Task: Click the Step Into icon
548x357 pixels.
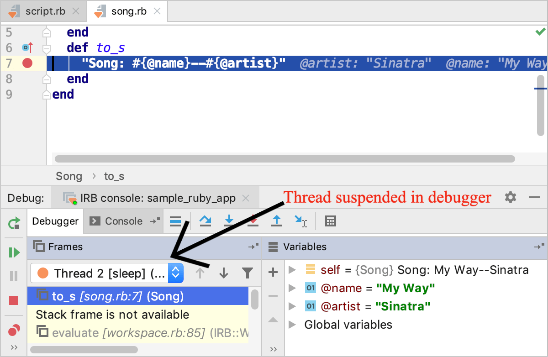Action: click(x=229, y=221)
